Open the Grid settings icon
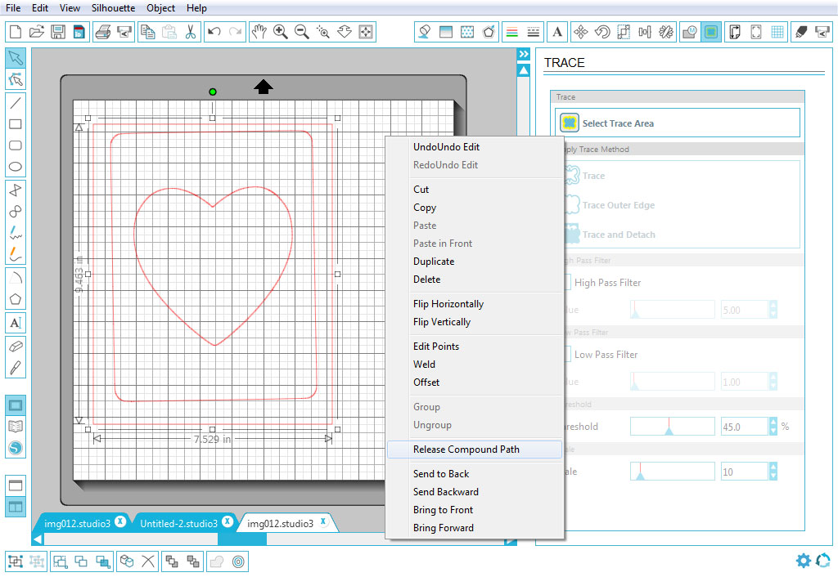Image resolution: width=838 pixels, height=577 pixels. [x=777, y=32]
